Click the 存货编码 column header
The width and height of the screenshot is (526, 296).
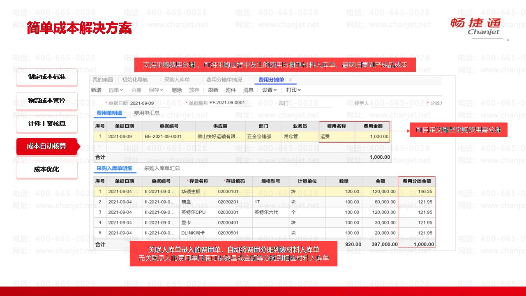click(234, 181)
